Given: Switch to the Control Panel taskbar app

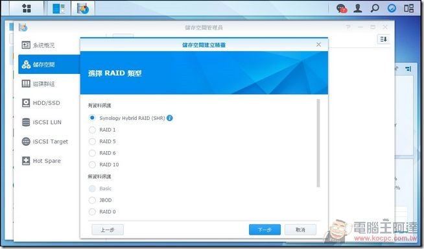Looking at the screenshot, I should tap(59, 8).
